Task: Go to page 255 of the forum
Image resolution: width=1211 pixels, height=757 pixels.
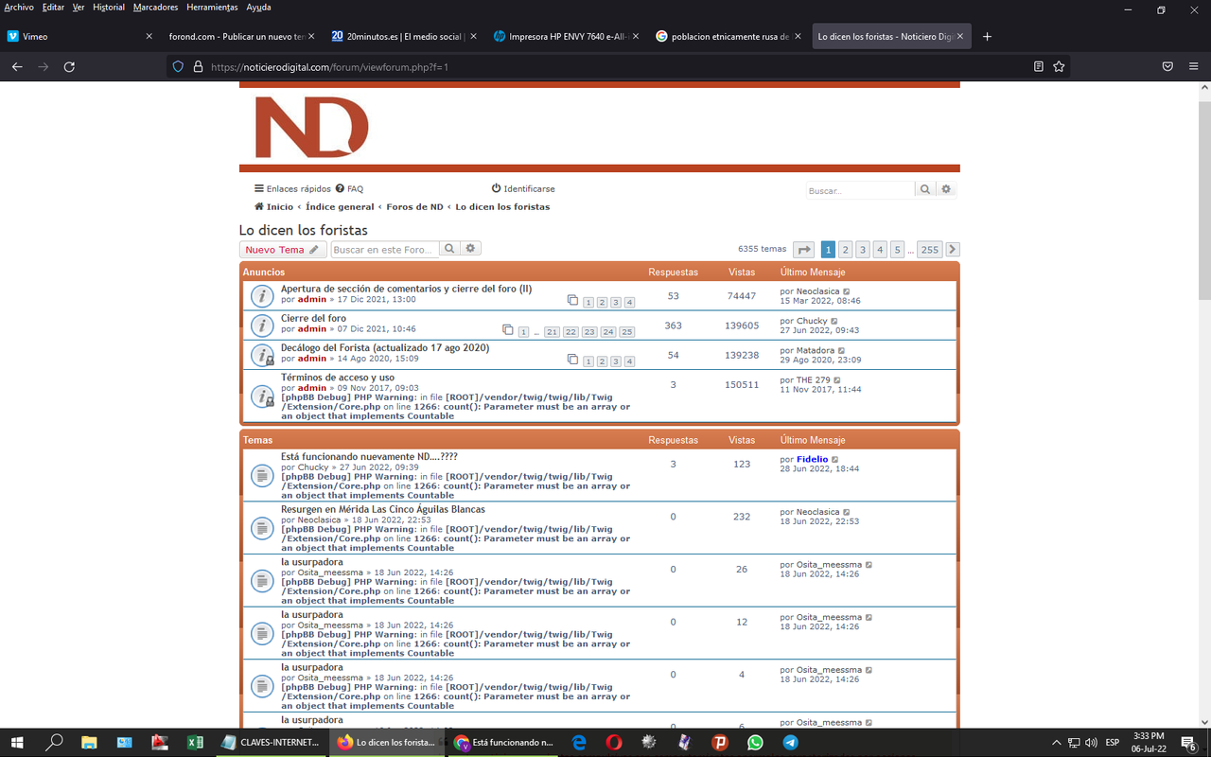Action: point(930,250)
